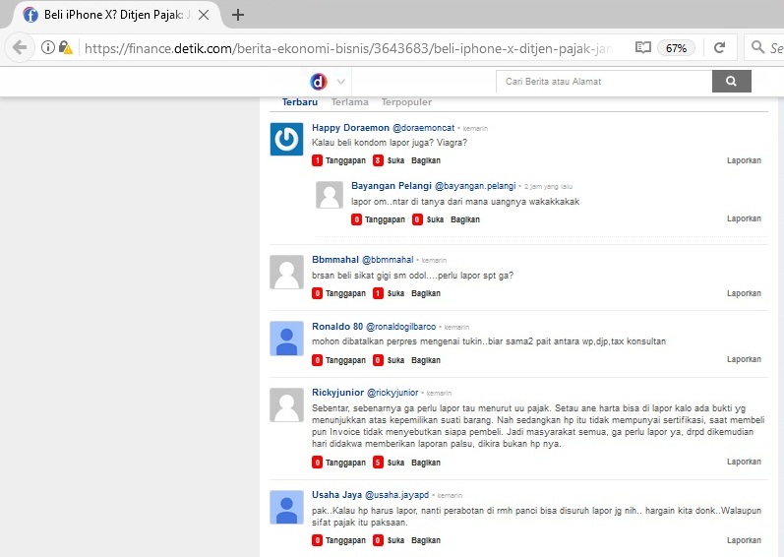The image size is (784, 557).
Task: Click the magnifier search button beside Cari Berita
Action: 731,82
